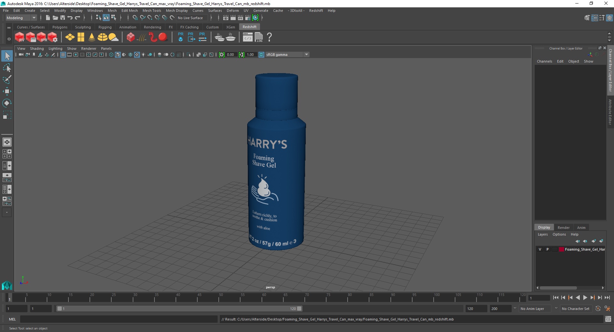614x332 pixels.
Task: Open Redshift RenderView from shelf
Action: pos(20,37)
